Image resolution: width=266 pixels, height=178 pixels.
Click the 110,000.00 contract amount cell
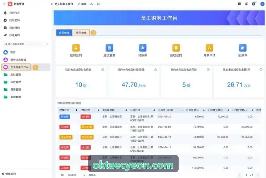click(x=198, y=168)
